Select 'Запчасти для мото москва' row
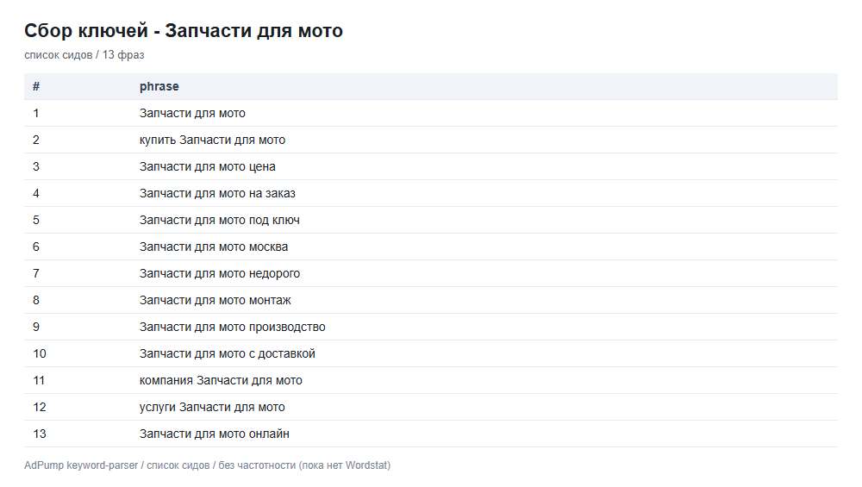 coord(430,247)
